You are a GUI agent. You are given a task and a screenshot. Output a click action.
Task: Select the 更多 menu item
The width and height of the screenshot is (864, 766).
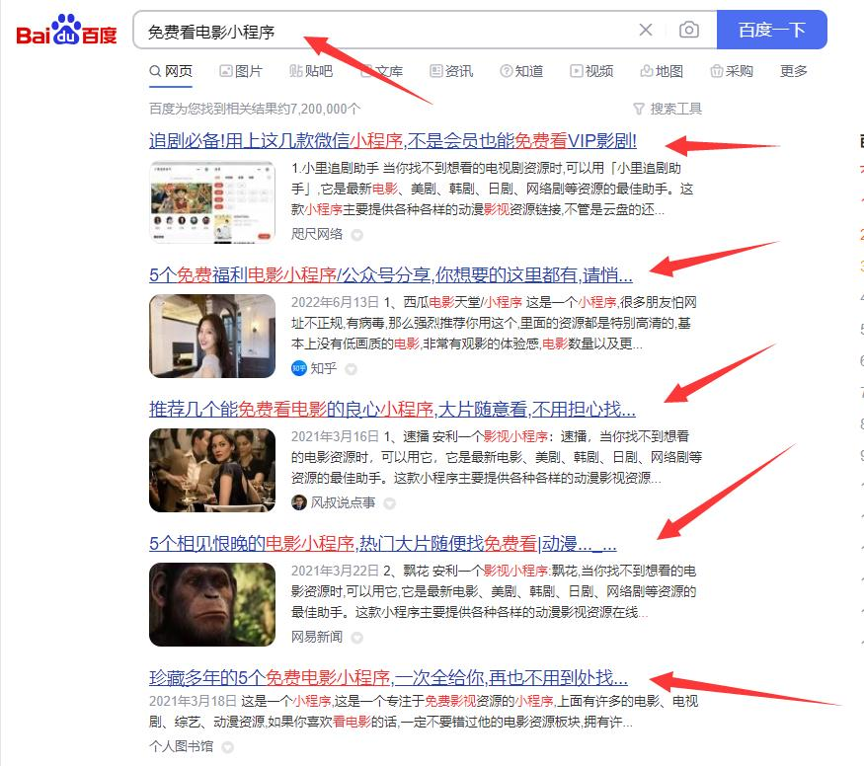click(793, 71)
